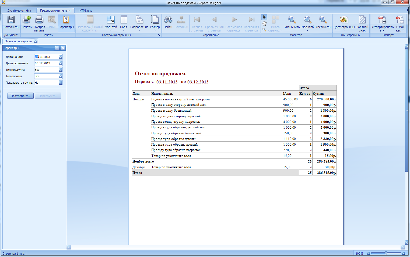
Task: Switch to the Report Designer tab
Action: tap(19, 10)
